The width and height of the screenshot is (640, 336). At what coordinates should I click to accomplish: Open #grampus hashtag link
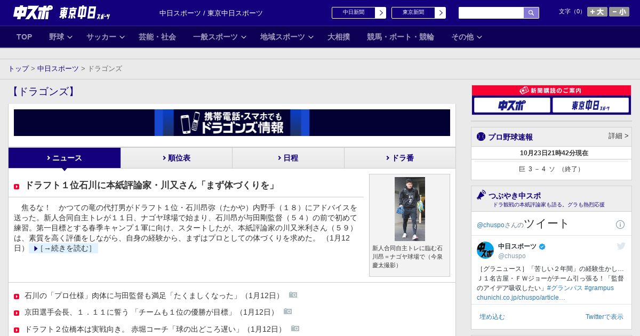(599, 288)
